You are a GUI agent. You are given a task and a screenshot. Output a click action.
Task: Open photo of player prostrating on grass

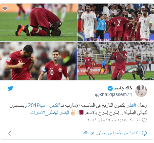39,23
